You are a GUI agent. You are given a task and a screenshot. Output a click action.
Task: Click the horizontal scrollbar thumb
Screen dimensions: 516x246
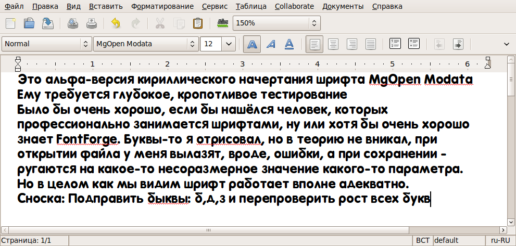(208, 230)
